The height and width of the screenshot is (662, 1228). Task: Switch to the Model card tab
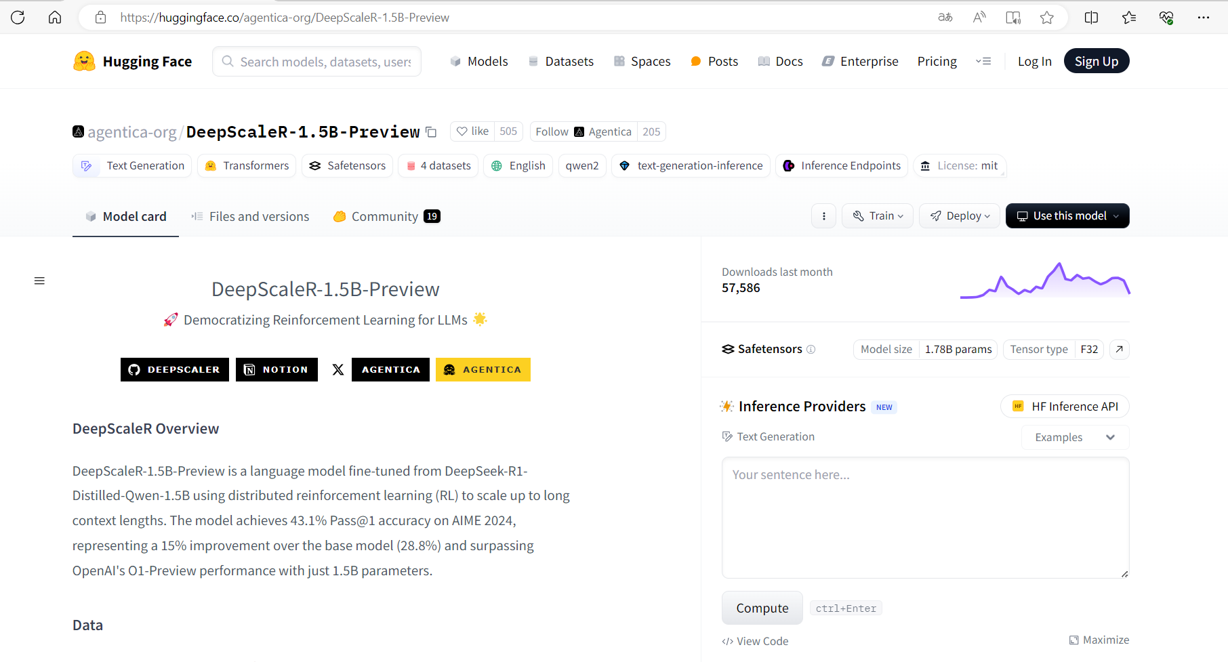click(125, 216)
